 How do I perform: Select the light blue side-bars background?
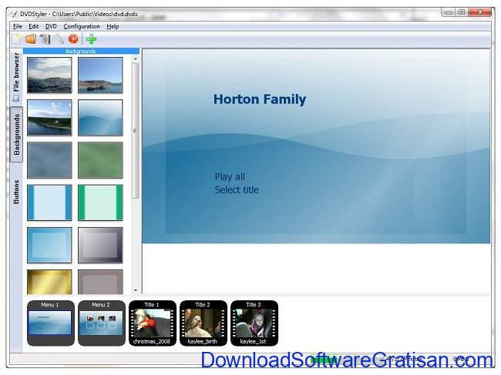point(49,203)
